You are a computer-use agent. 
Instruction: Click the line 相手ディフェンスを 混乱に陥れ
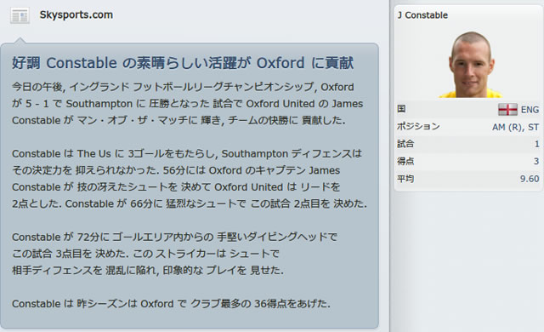[x=147, y=270]
